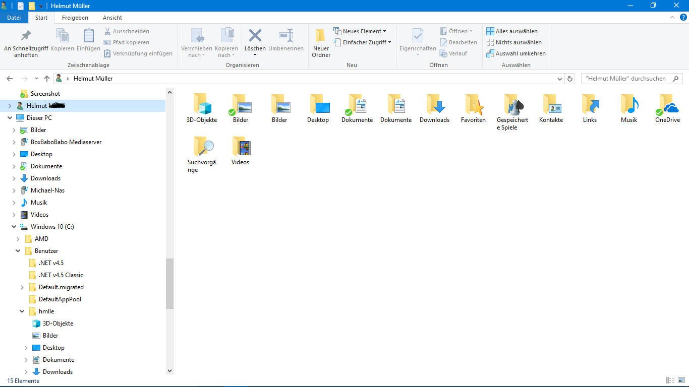The image size is (689, 387).
Task: Pin to quick access with pushpin icon
Action: (26, 43)
